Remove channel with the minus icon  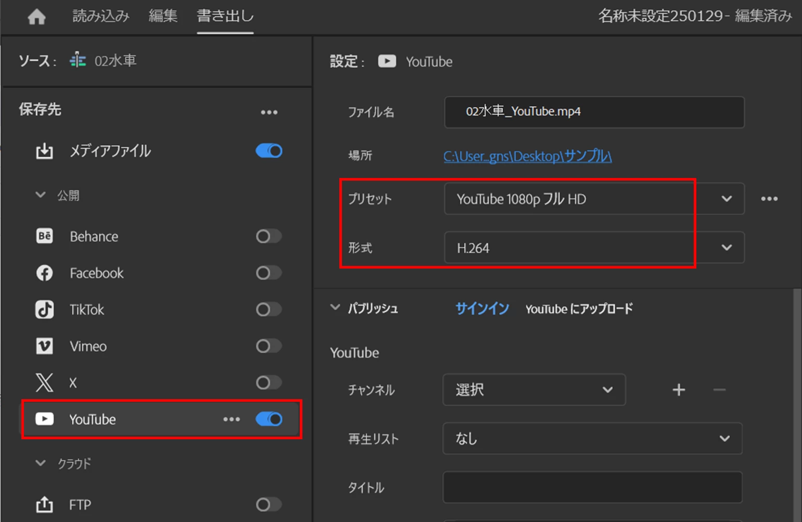[719, 390]
